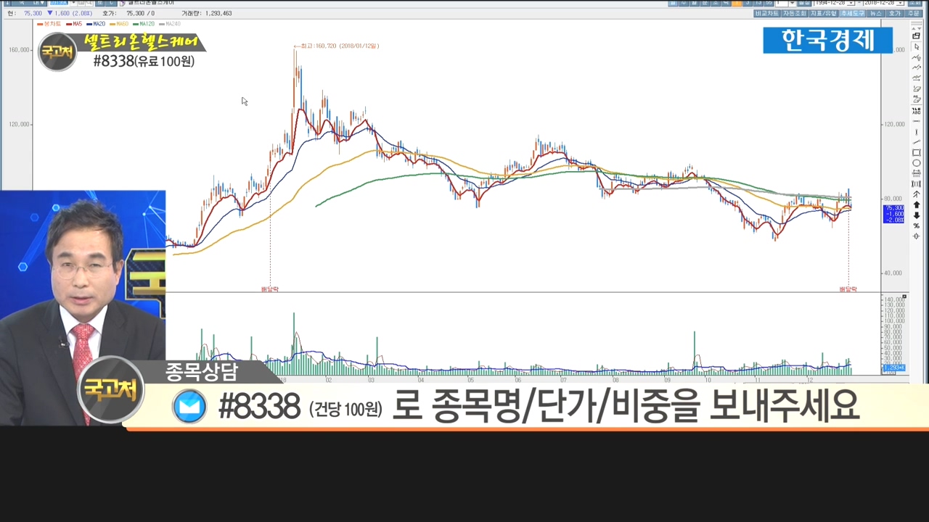Viewport: 929px width, 522px height.
Task: Open the end date 2018-12-28 dropdown
Action: click(901, 4)
